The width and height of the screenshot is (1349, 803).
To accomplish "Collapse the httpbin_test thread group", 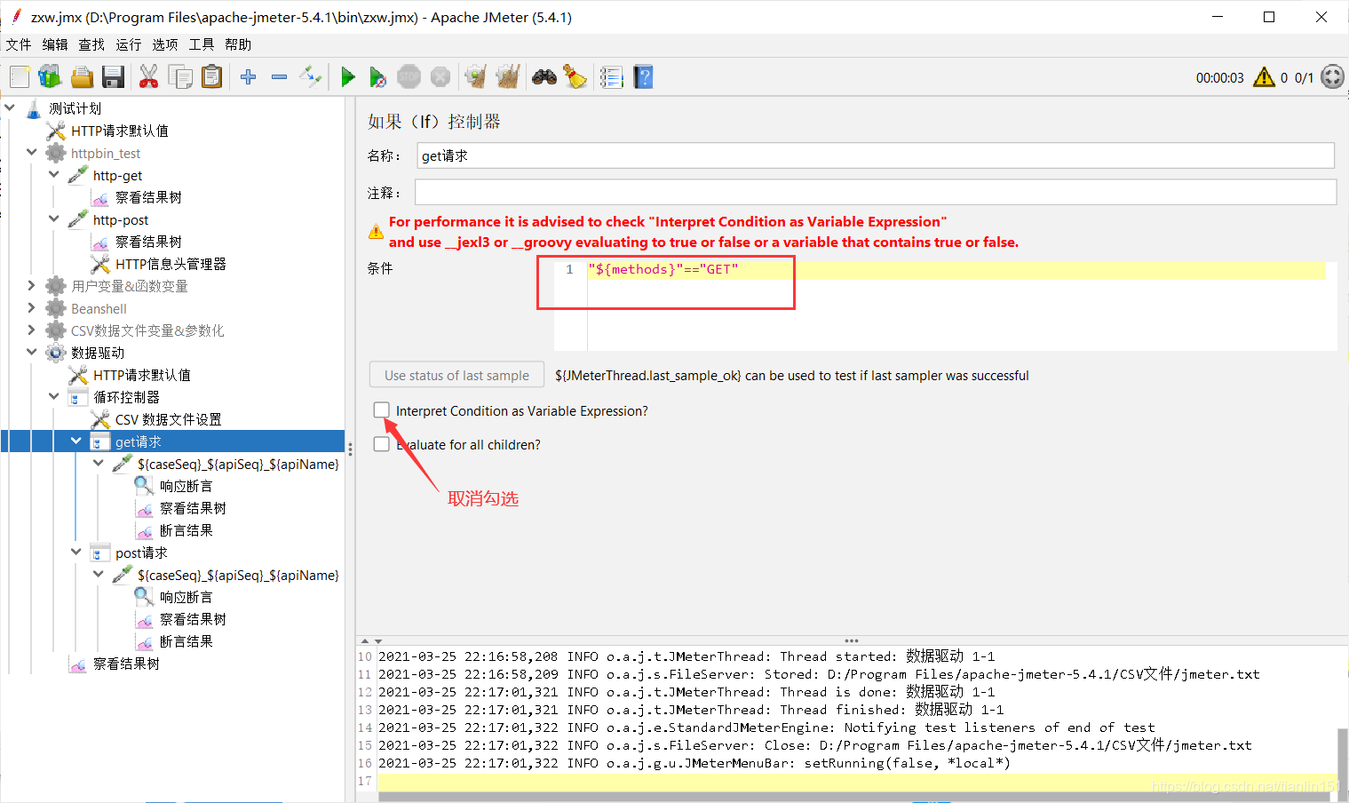I will [32, 153].
